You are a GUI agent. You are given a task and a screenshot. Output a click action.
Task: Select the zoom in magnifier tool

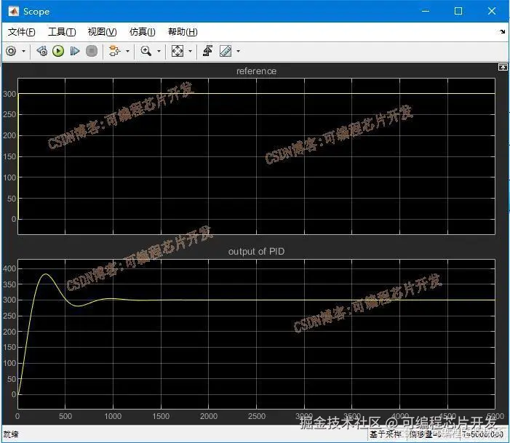[146, 51]
